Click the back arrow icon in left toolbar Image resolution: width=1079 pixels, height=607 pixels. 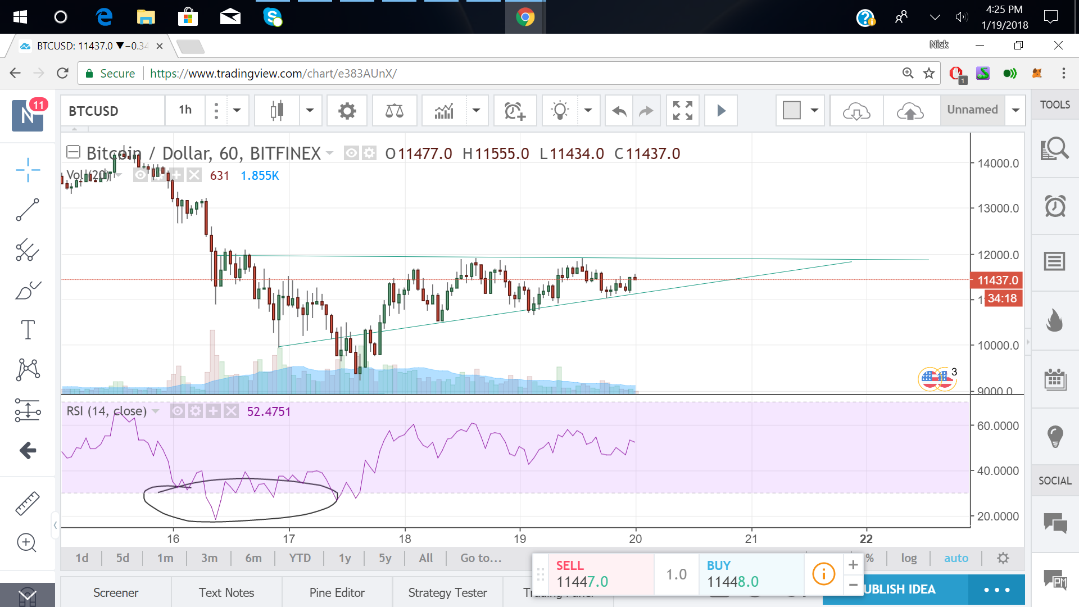(x=28, y=450)
